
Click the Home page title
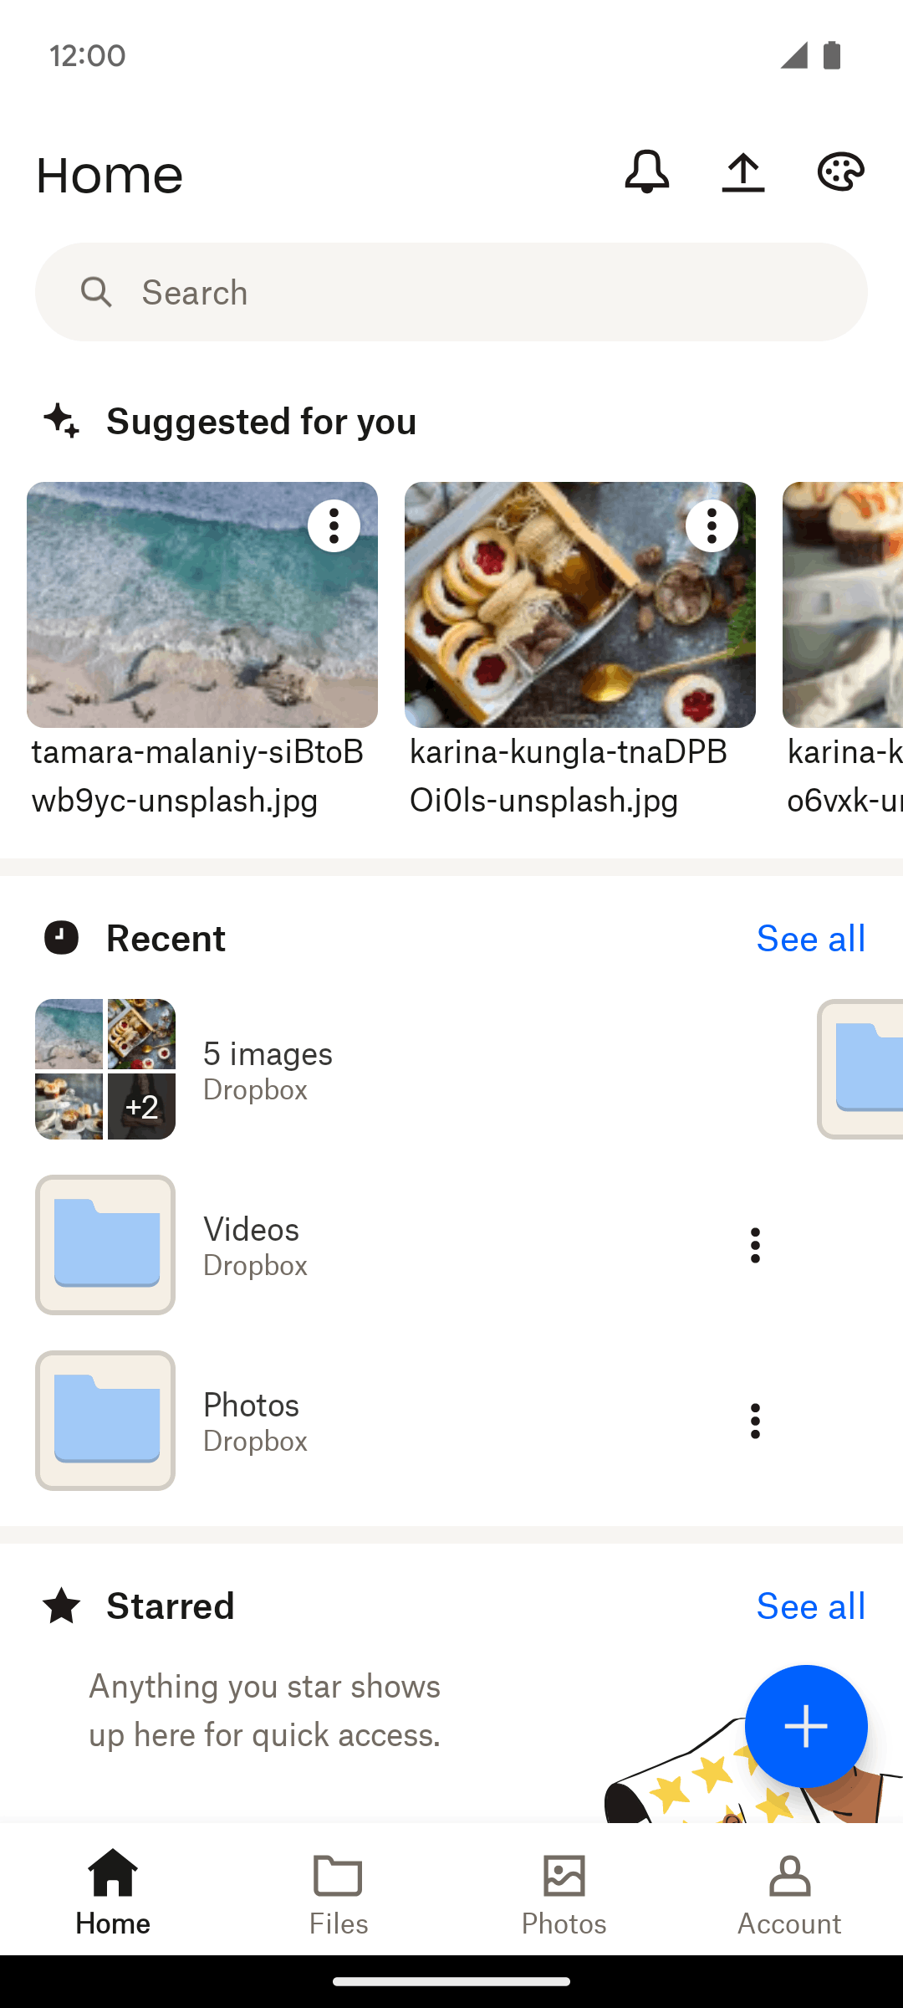110,175
